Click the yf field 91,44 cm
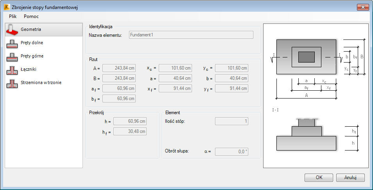This screenshot has height=190, width=373. pyautogui.click(x=232, y=88)
